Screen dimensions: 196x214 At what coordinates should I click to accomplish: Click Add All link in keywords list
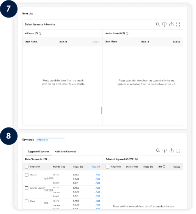point(96,166)
